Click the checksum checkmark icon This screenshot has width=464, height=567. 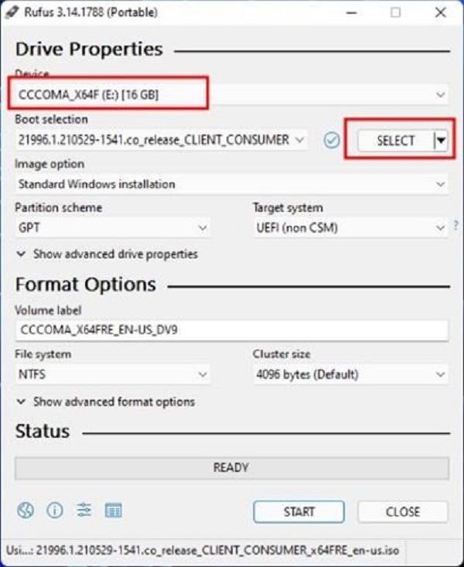331,140
